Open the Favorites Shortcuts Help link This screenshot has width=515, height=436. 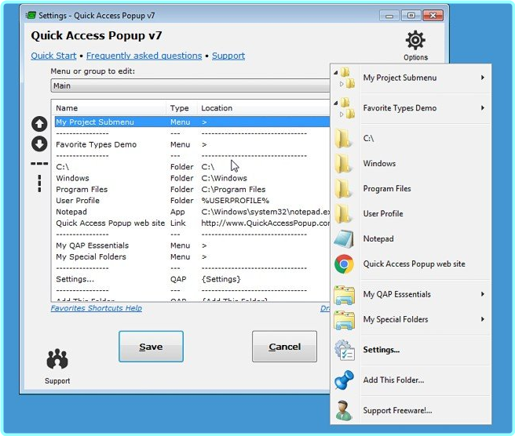97,308
